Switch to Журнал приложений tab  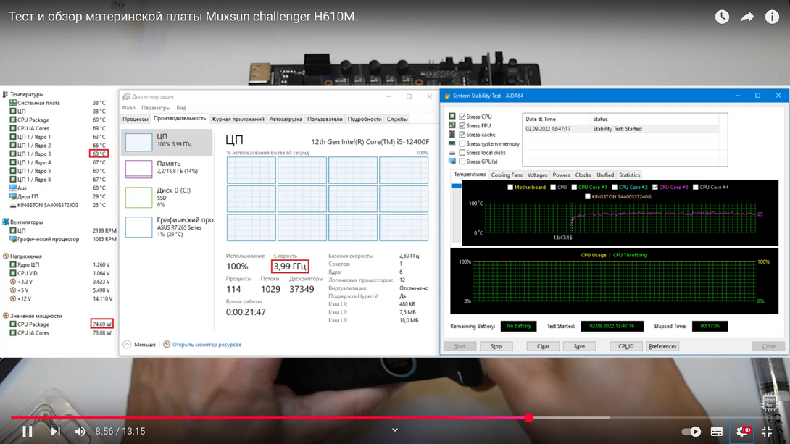237,120
